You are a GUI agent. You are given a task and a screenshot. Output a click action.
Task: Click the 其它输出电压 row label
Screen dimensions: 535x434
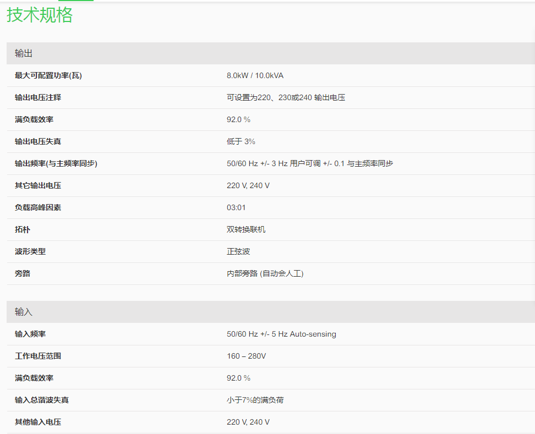point(38,185)
